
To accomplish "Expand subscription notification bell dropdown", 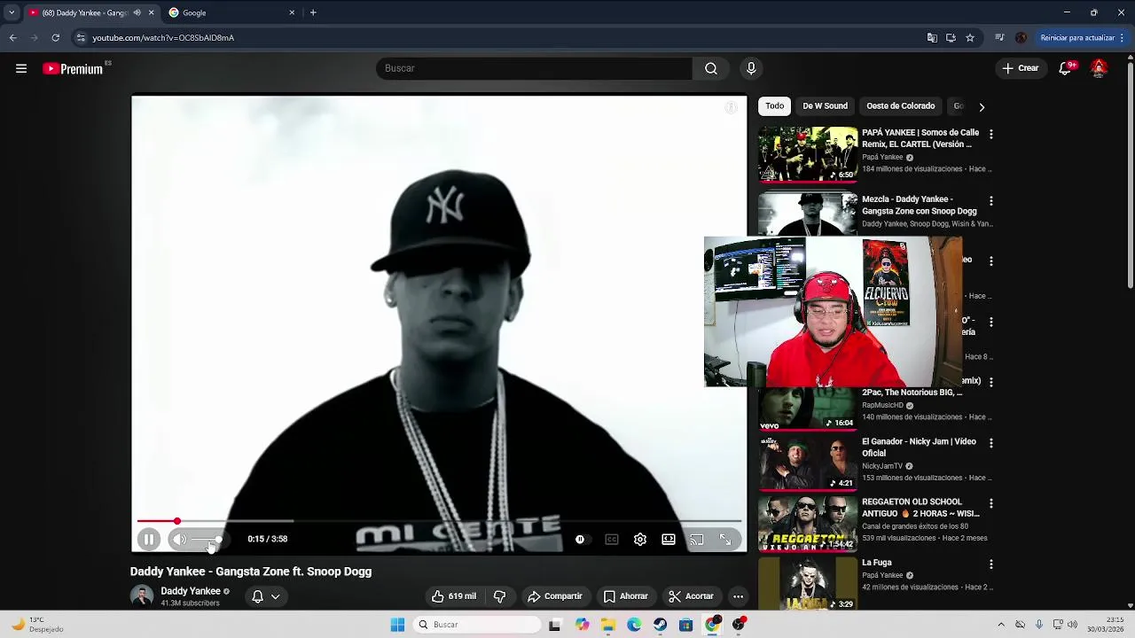I will [266, 596].
